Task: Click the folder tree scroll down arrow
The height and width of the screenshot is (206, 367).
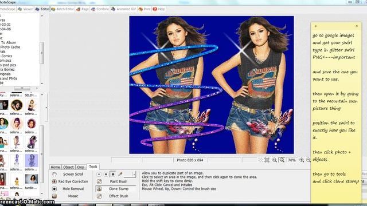Action: click(x=42, y=84)
